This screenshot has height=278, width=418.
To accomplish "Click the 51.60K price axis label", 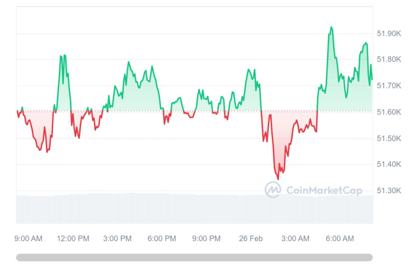I will point(389,112).
